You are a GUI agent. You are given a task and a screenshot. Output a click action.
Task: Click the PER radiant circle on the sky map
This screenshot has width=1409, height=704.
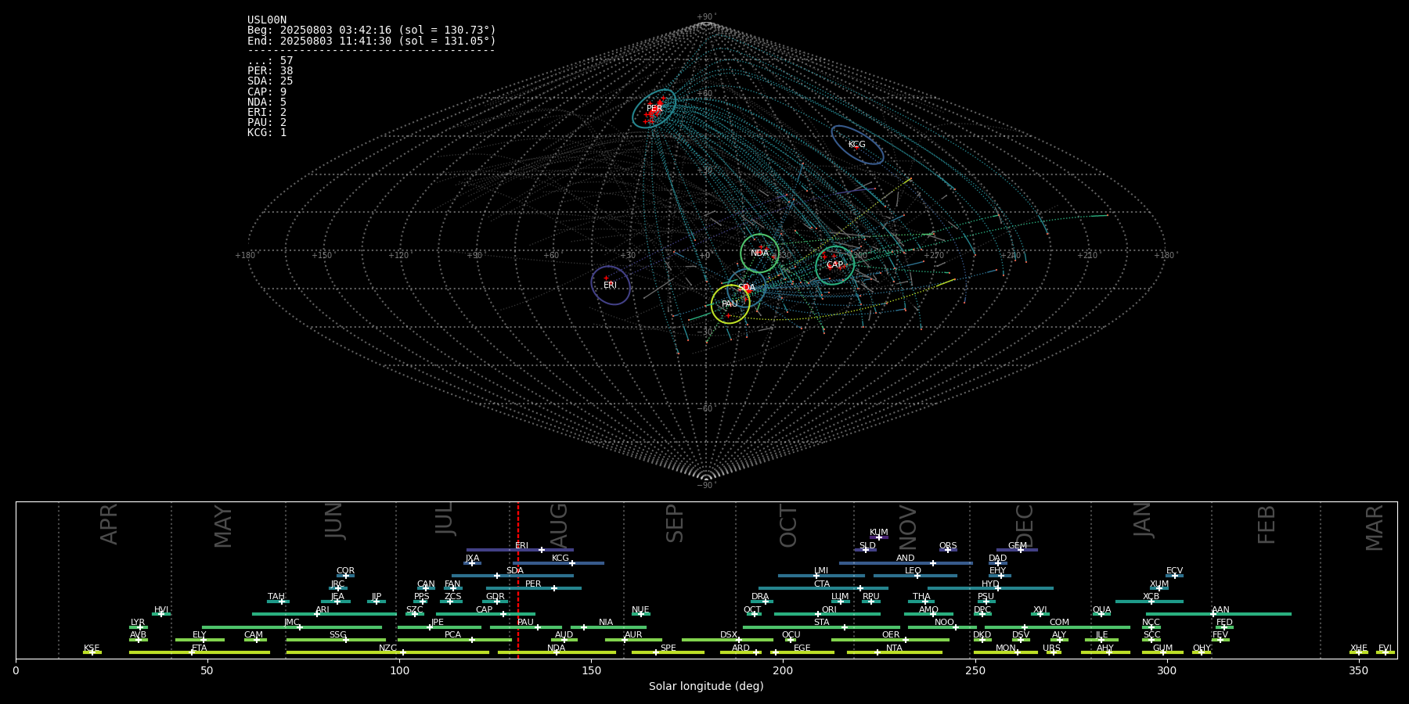coord(654,108)
